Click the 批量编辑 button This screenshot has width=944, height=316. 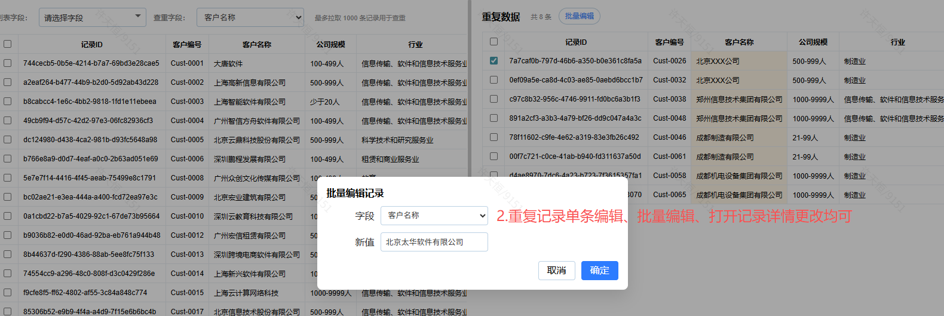(x=579, y=16)
